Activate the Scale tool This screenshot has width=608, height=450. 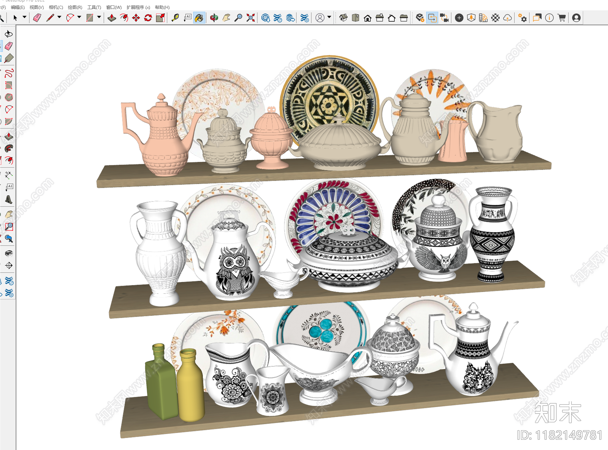160,18
